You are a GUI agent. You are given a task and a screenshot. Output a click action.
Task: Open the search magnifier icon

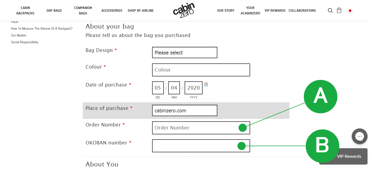click(x=330, y=11)
